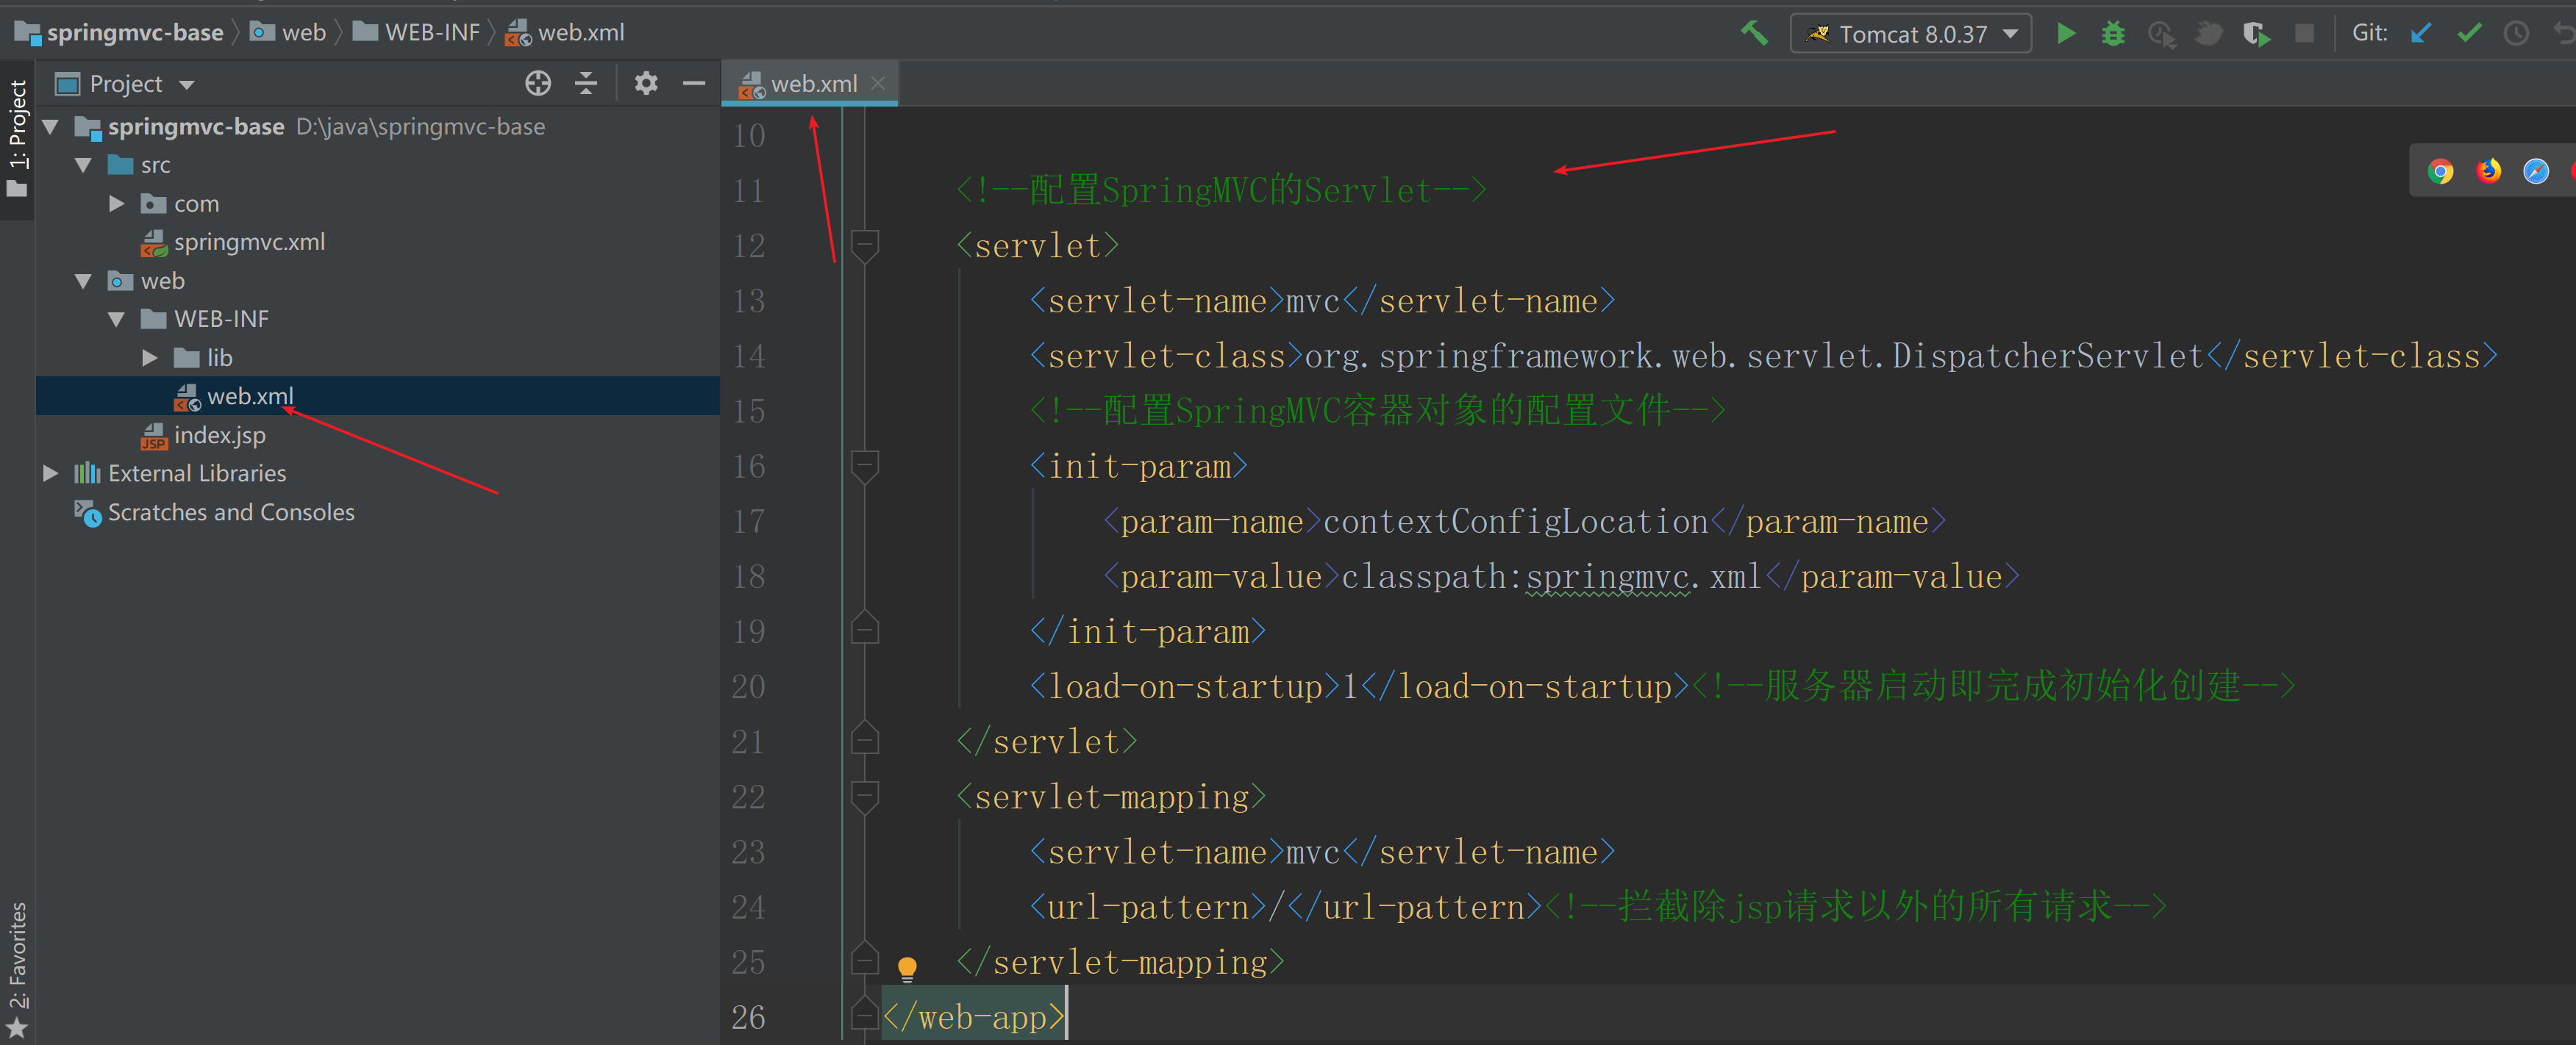This screenshot has width=2576, height=1045.
Task: Commit changes with the Git checkmark
Action: coord(2469,34)
